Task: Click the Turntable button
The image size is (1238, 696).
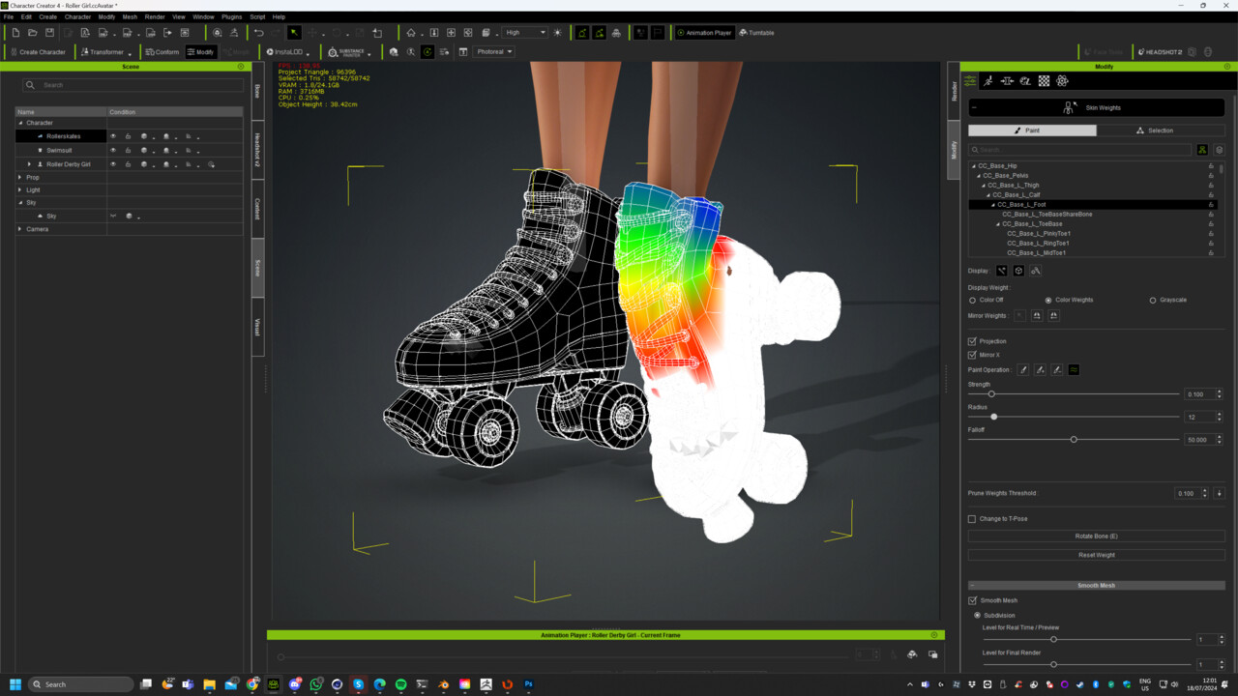Action: click(x=757, y=33)
